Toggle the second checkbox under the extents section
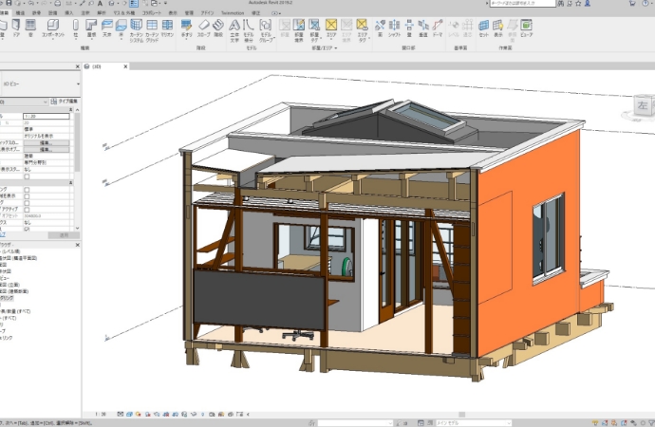655x427 pixels. point(27,196)
